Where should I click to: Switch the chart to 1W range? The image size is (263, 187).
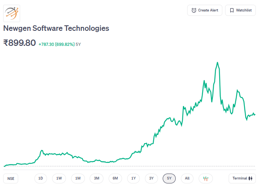click(x=59, y=178)
